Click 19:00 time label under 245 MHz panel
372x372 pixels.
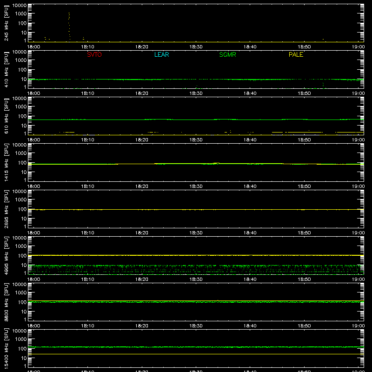pyautogui.click(x=358, y=47)
